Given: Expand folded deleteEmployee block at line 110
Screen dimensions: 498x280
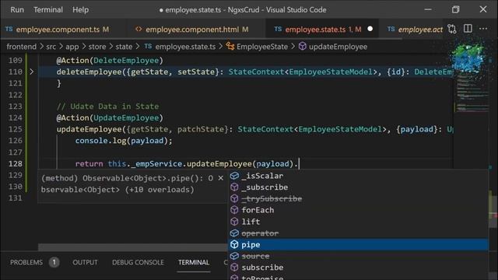Looking at the screenshot, I should 31,72.
